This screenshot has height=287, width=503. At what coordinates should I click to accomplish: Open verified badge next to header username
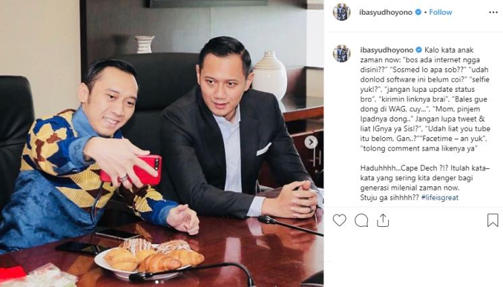point(418,12)
